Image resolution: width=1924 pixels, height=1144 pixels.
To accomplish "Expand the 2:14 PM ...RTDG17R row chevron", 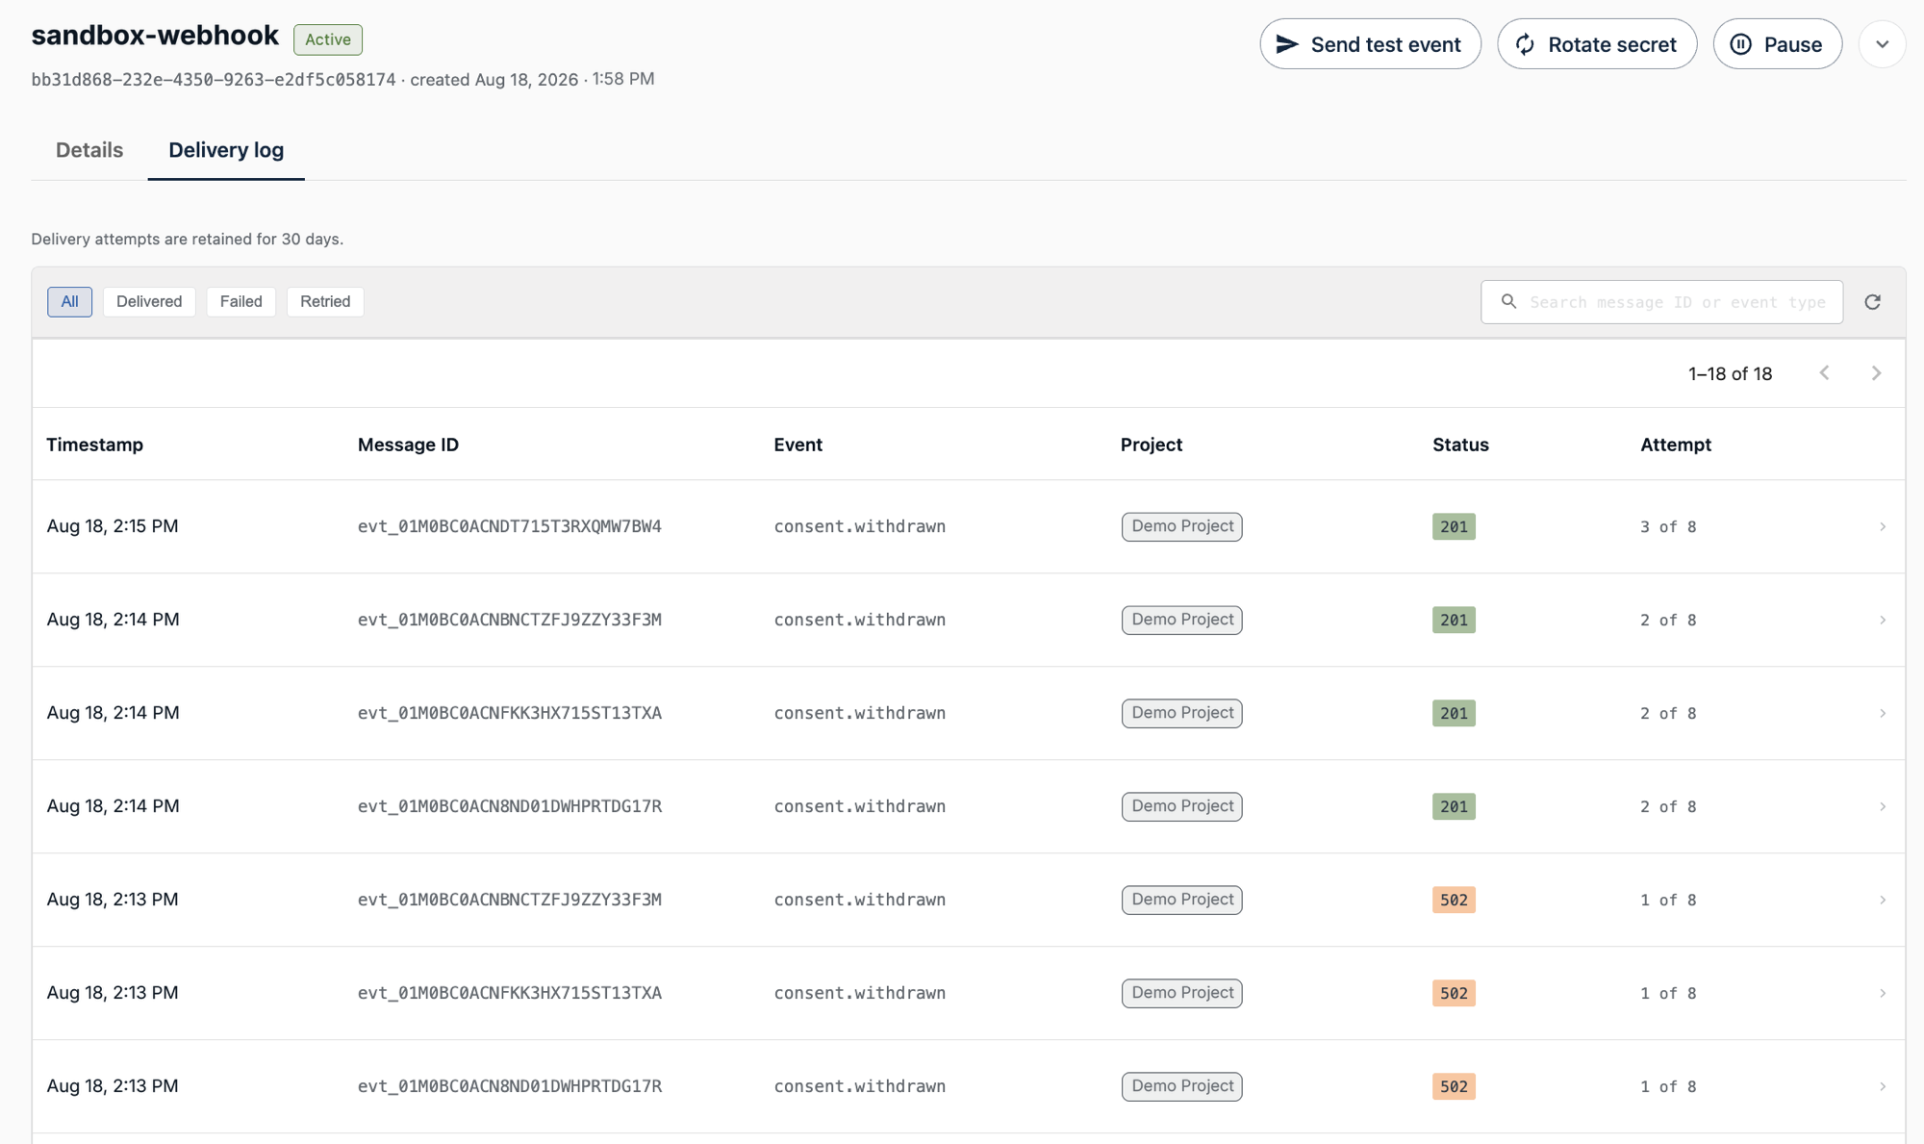I will [1882, 807].
